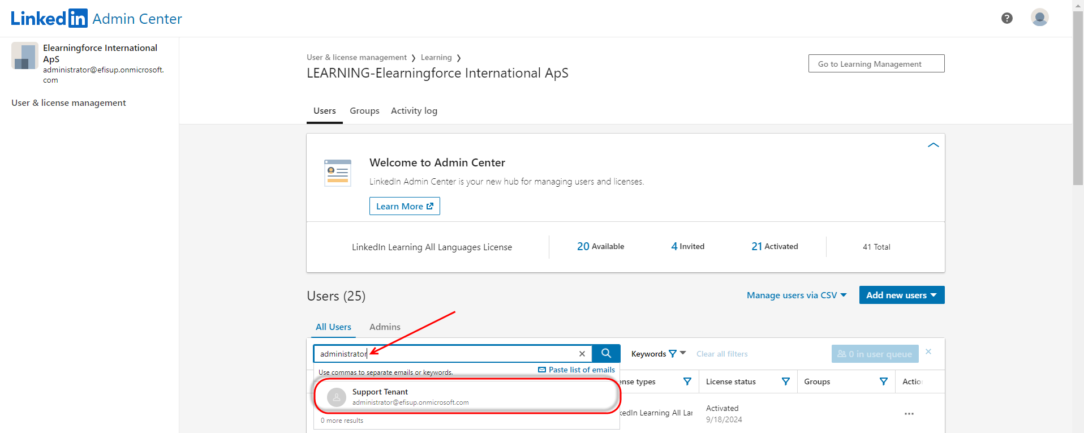Click the Go to Learning Management button
The width and height of the screenshot is (1084, 433).
[876, 63]
